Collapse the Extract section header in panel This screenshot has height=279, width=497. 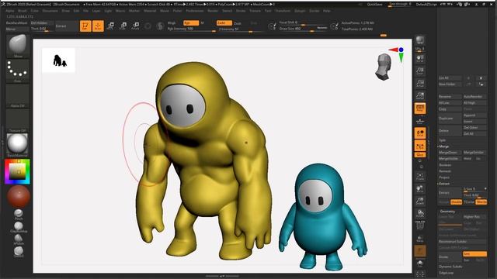(x=444, y=184)
